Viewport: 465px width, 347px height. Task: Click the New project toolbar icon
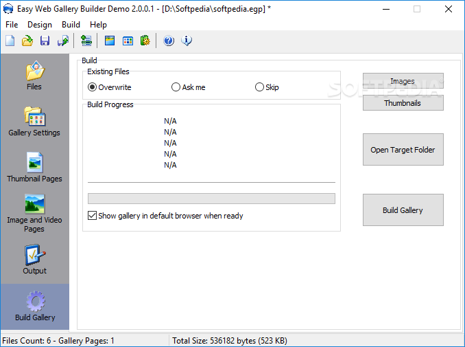(x=10, y=41)
